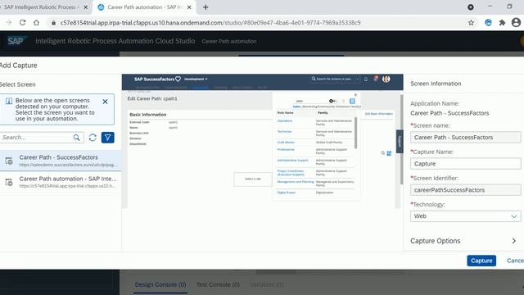
Task: Click the Cancel button
Action: tap(515, 261)
